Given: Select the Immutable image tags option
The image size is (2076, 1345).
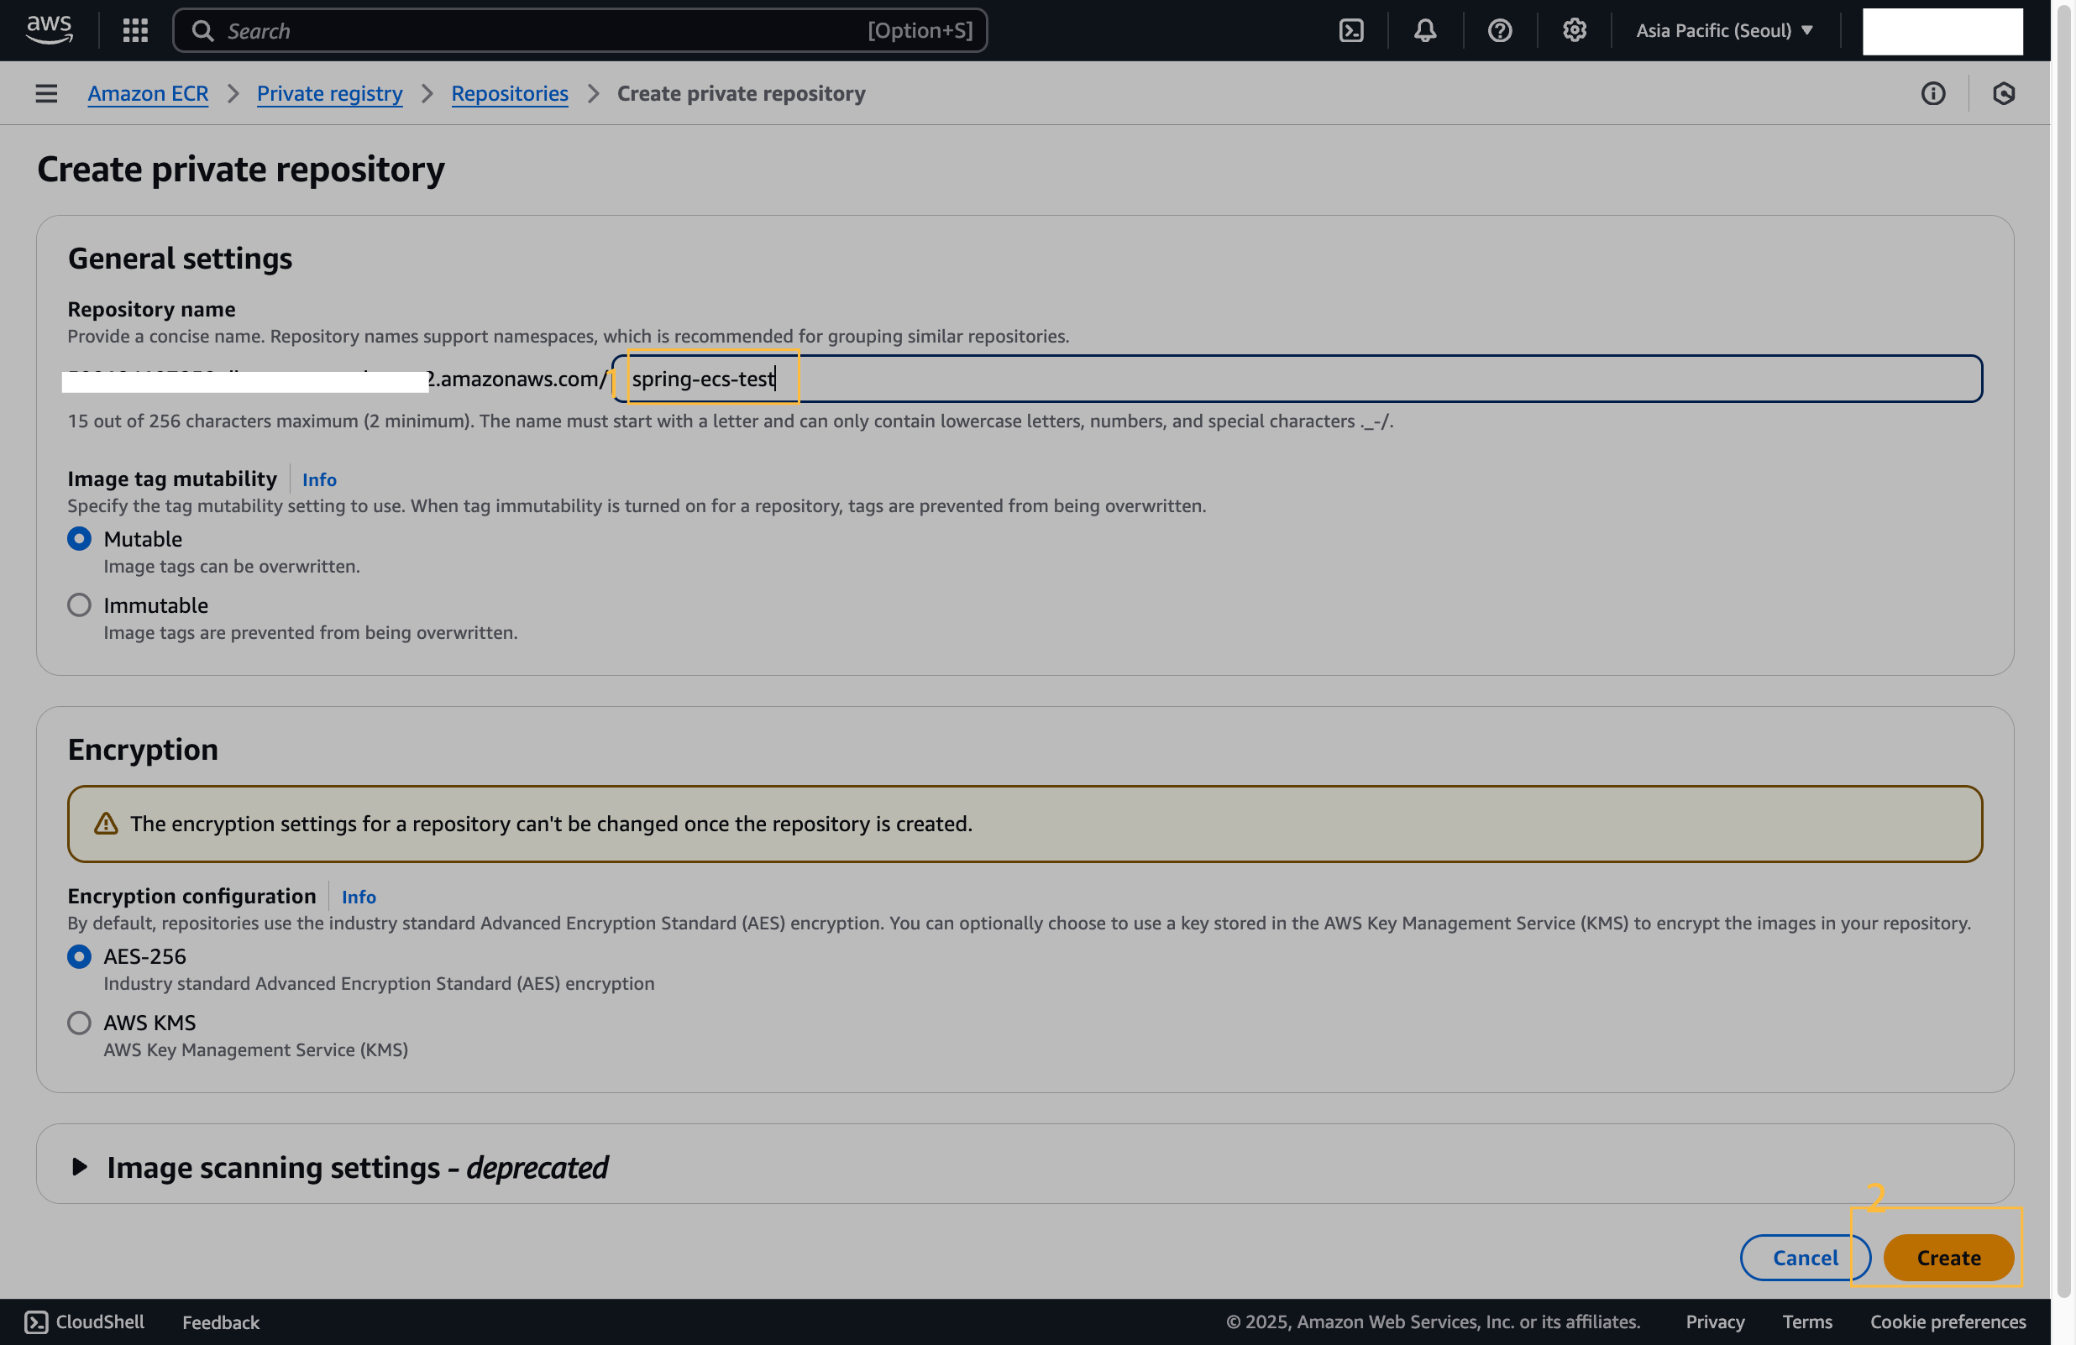Looking at the screenshot, I should coord(78,604).
